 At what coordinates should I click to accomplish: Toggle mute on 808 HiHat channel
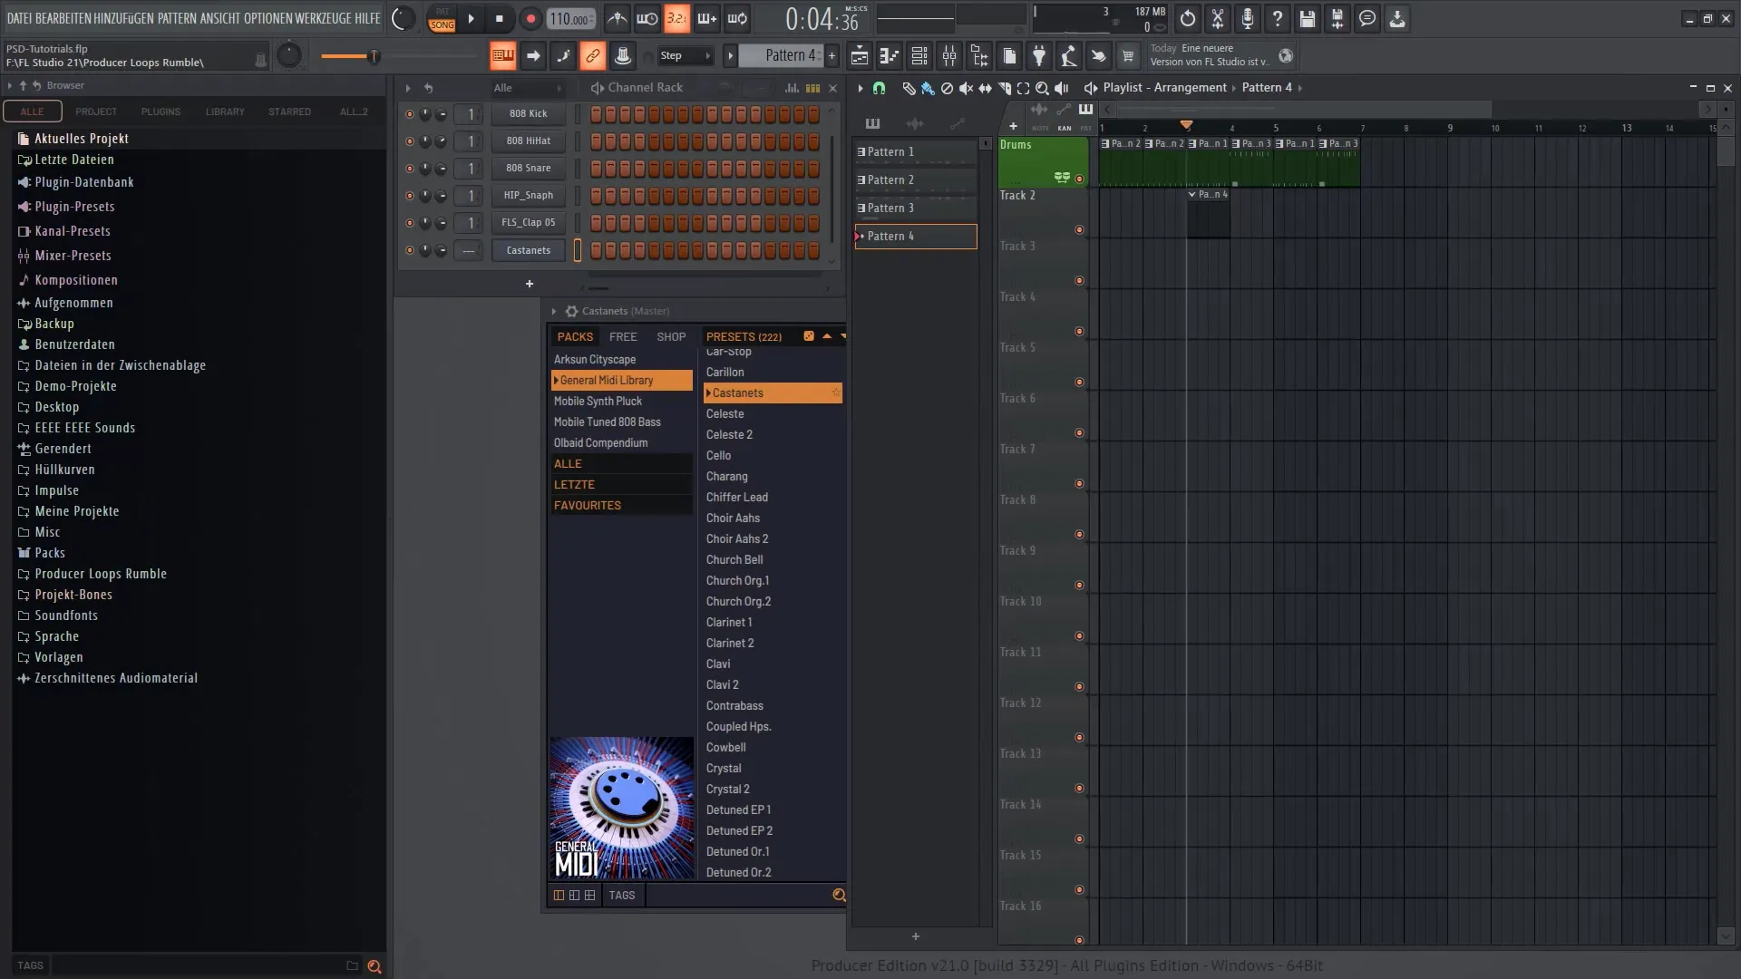point(408,140)
